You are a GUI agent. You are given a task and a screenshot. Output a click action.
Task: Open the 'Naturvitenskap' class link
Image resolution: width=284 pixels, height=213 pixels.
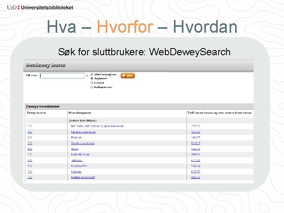[x=80, y=155]
